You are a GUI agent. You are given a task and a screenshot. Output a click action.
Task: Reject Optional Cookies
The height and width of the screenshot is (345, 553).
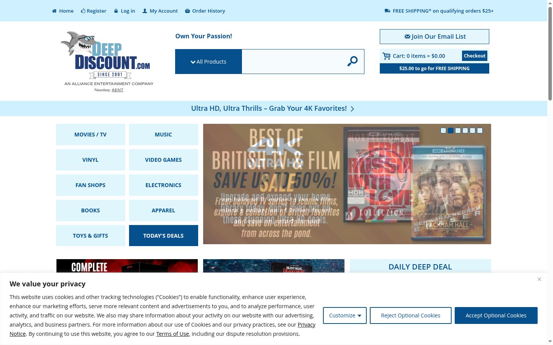click(411, 315)
